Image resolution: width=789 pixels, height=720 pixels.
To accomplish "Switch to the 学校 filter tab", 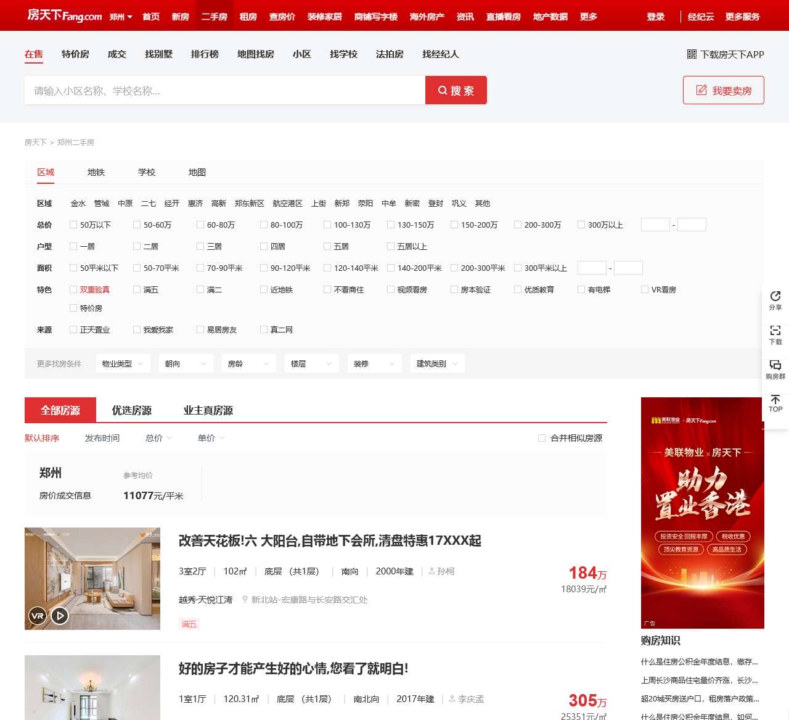I will click(x=147, y=172).
